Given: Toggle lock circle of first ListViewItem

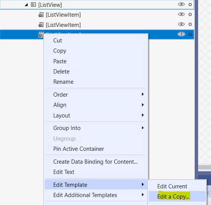Looking at the screenshot, I should [190, 14].
